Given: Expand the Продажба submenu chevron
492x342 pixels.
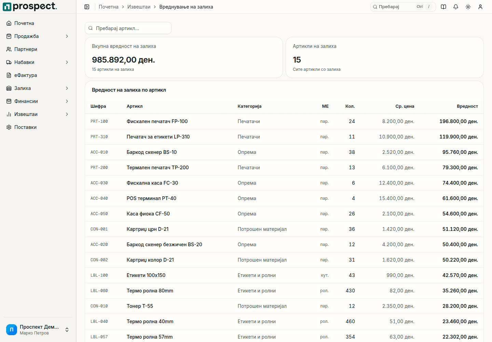Looking at the screenshot, I should pos(67,36).
